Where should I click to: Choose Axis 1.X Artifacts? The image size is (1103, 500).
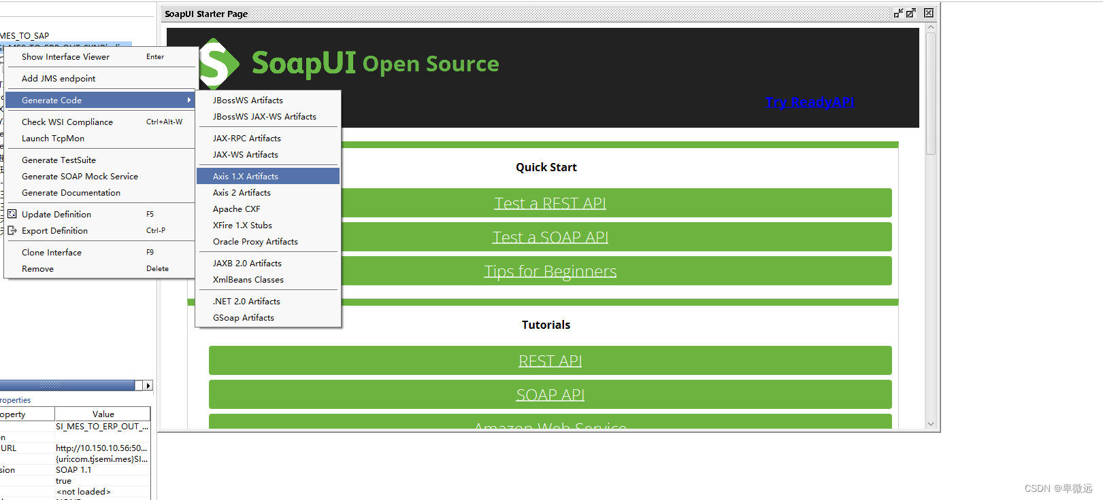click(268, 177)
